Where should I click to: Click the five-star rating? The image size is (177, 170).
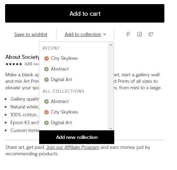(14, 64)
